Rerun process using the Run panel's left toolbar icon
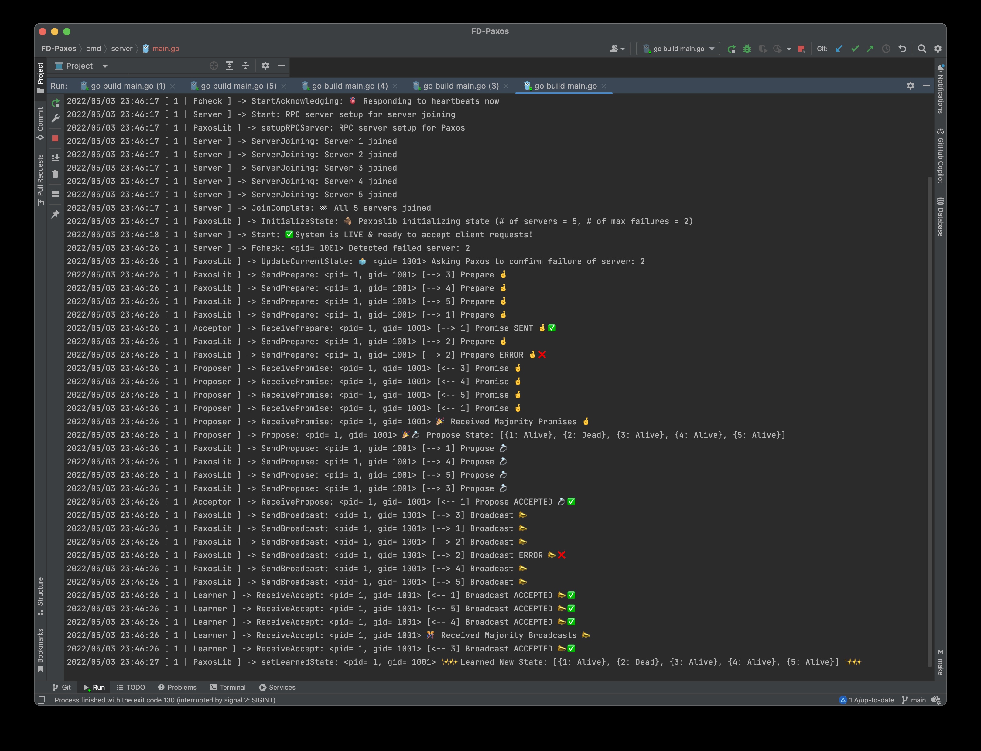The width and height of the screenshot is (981, 751). click(56, 103)
